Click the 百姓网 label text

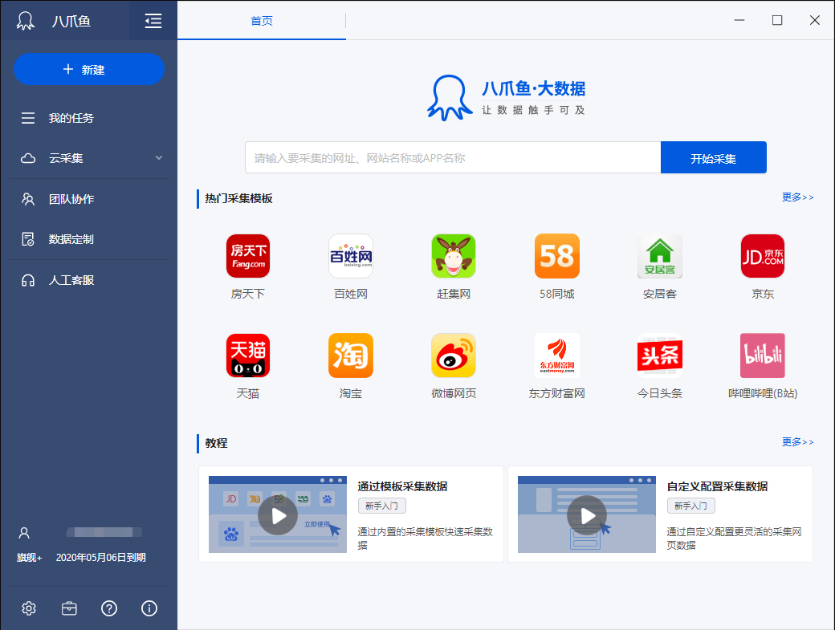(350, 294)
